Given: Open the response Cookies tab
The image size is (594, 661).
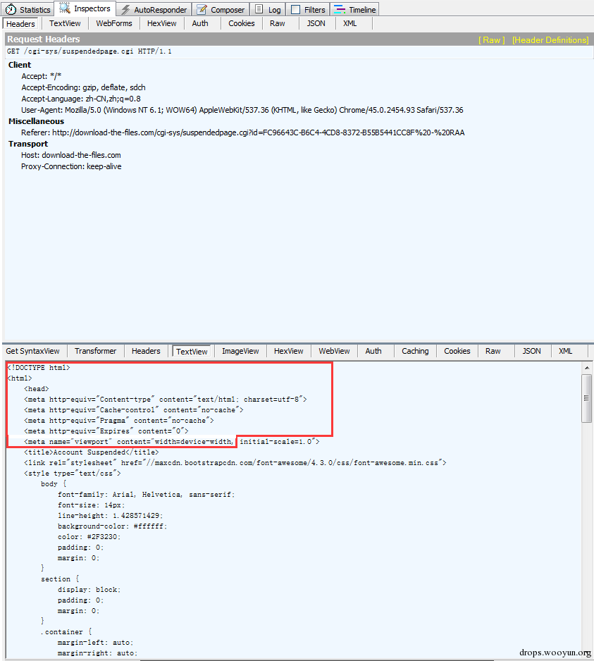Looking at the screenshot, I should (457, 351).
